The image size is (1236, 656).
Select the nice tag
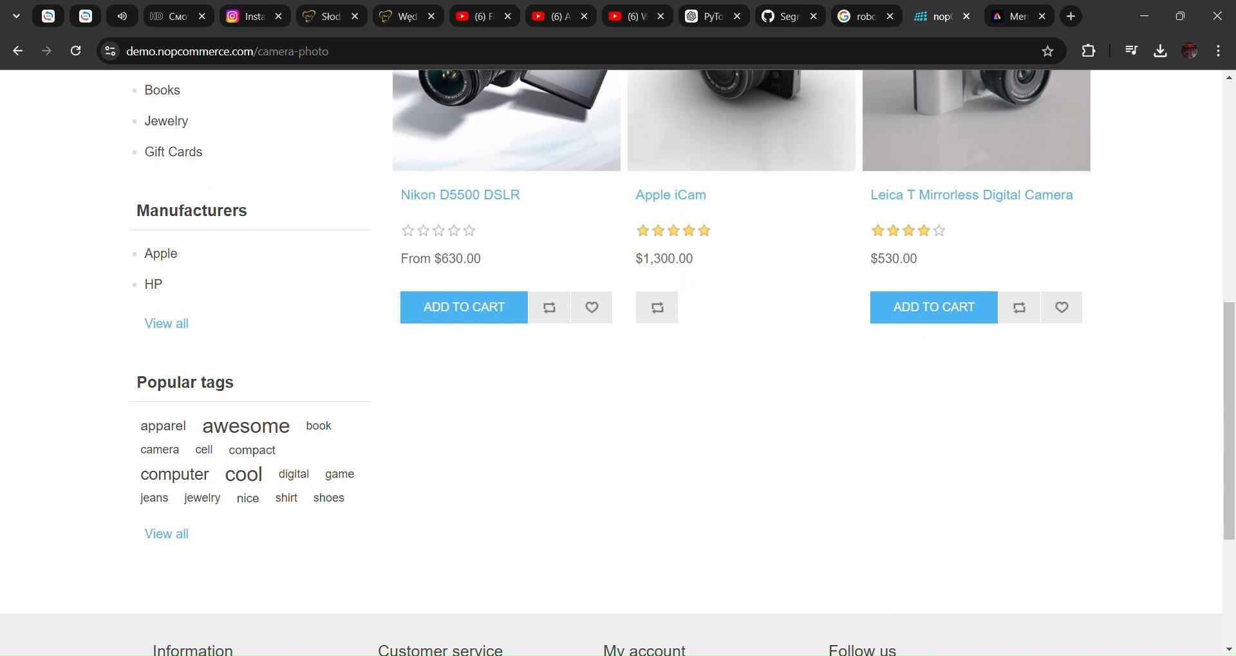pyautogui.click(x=247, y=498)
